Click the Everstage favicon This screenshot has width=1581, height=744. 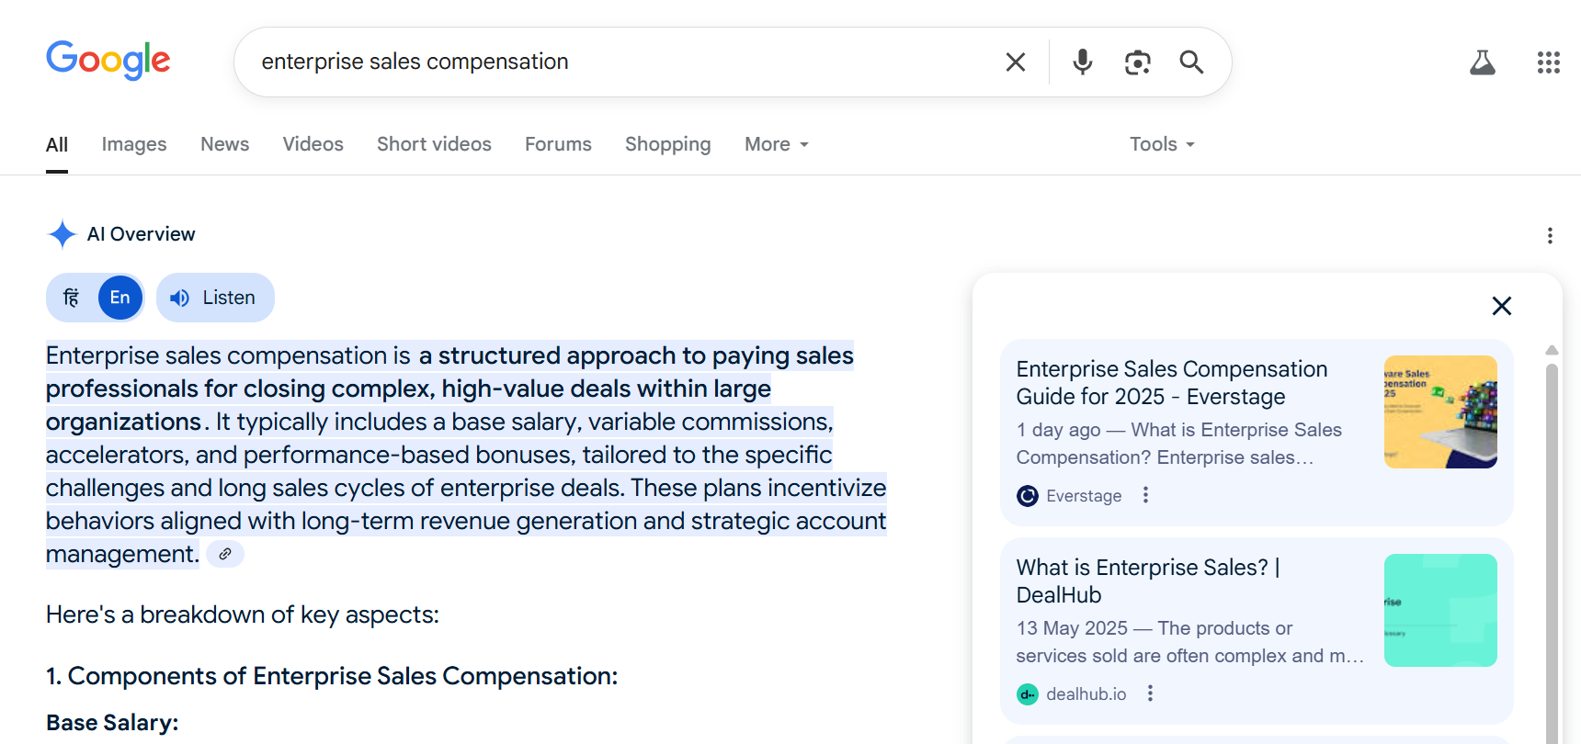pyautogui.click(x=1028, y=496)
